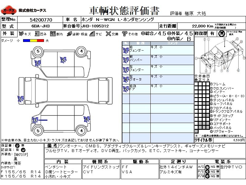246x185 pixels.
Task: Click icon 2 in 前バンパー table row
Action: (126, 60)
